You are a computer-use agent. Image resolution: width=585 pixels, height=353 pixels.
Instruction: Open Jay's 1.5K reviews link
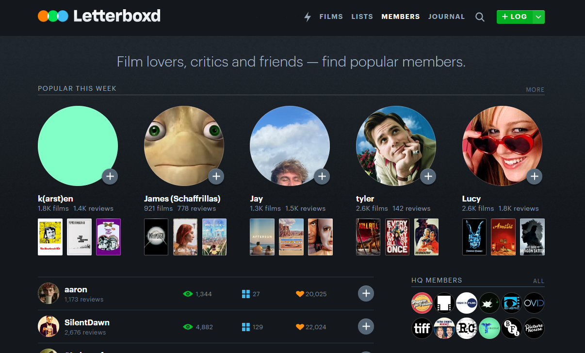(x=306, y=208)
